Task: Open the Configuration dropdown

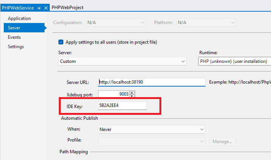Action: coord(116,23)
